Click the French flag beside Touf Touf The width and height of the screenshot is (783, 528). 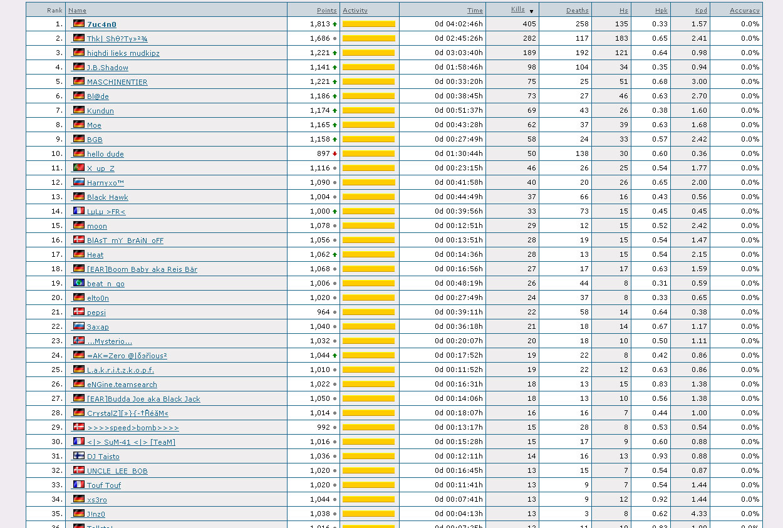click(78, 485)
